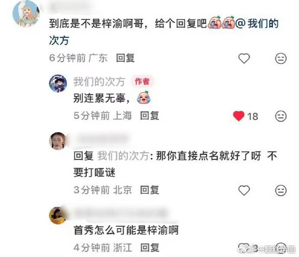Open the Zhejiang commenter's yellow avatar
The height and width of the screenshot is (257, 299).
point(58,215)
